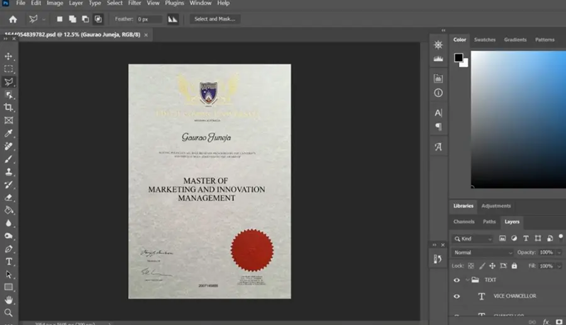Select the Zoom tool
566x325 pixels.
tap(8, 312)
